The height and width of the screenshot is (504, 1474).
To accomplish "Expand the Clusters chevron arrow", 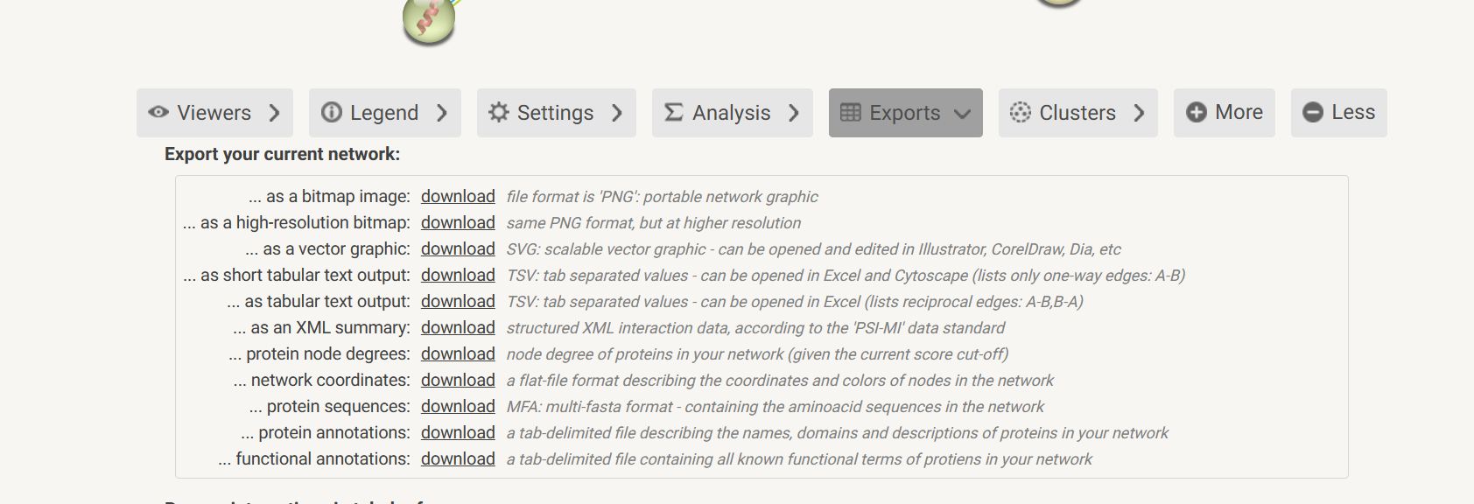I will pos(1139,112).
